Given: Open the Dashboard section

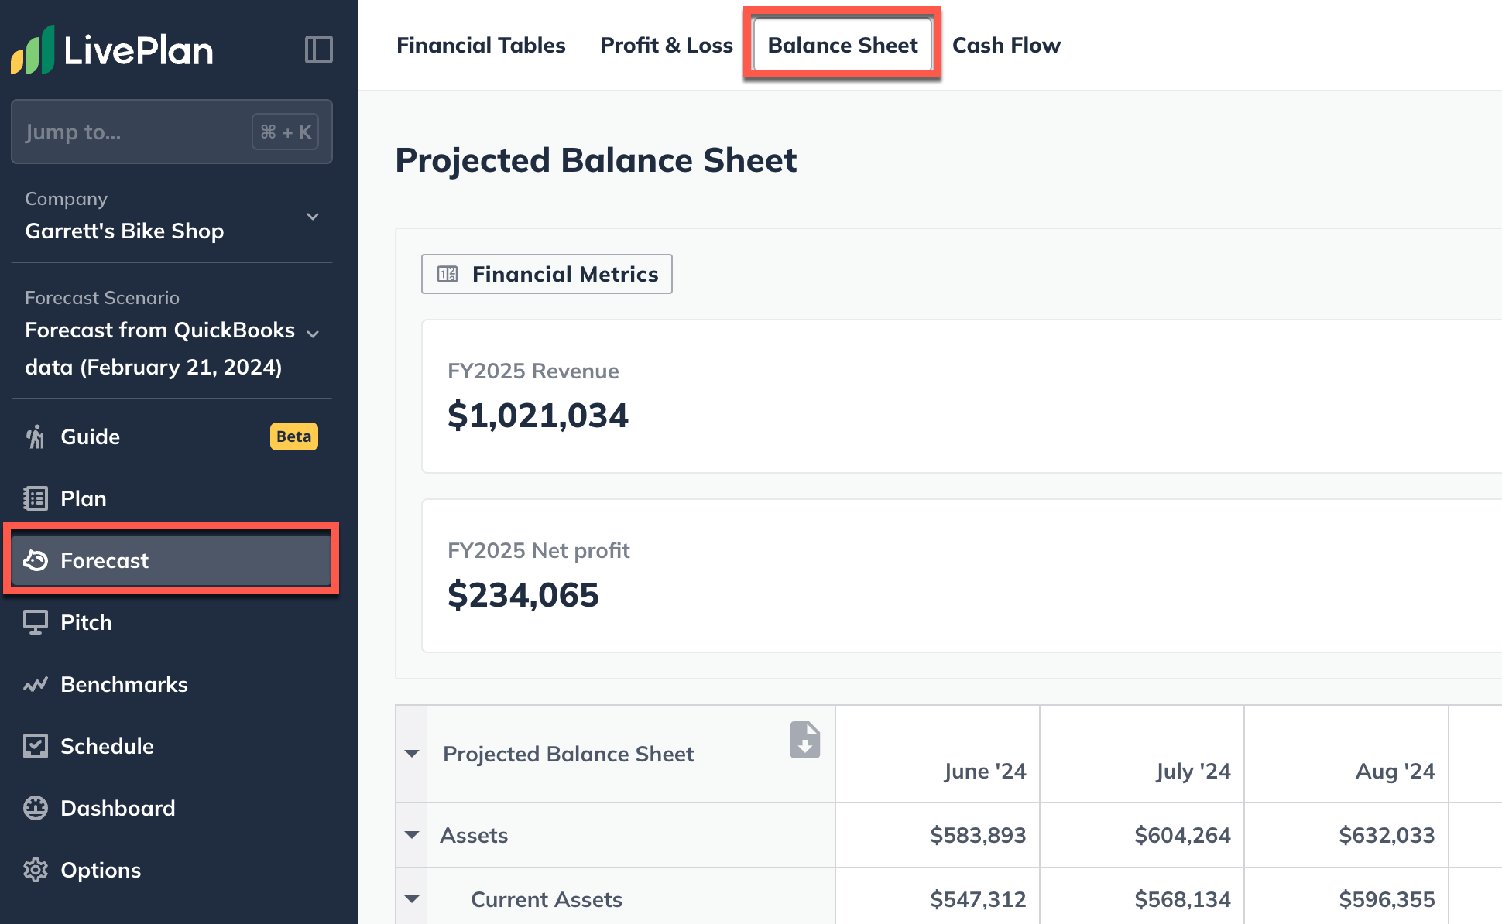Looking at the screenshot, I should point(172,808).
